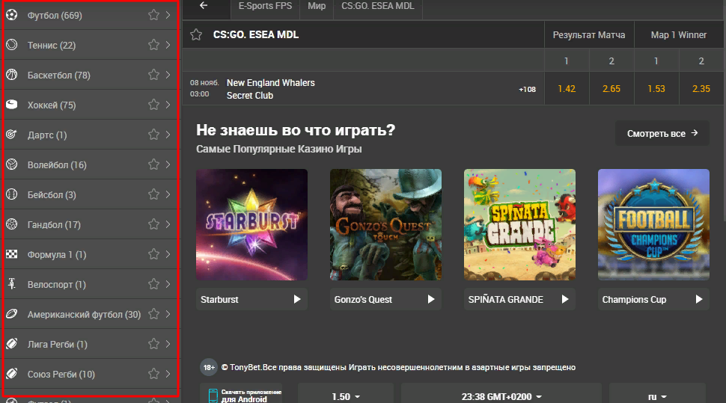Click the Formula 1 checkered flag icon

coord(11,254)
